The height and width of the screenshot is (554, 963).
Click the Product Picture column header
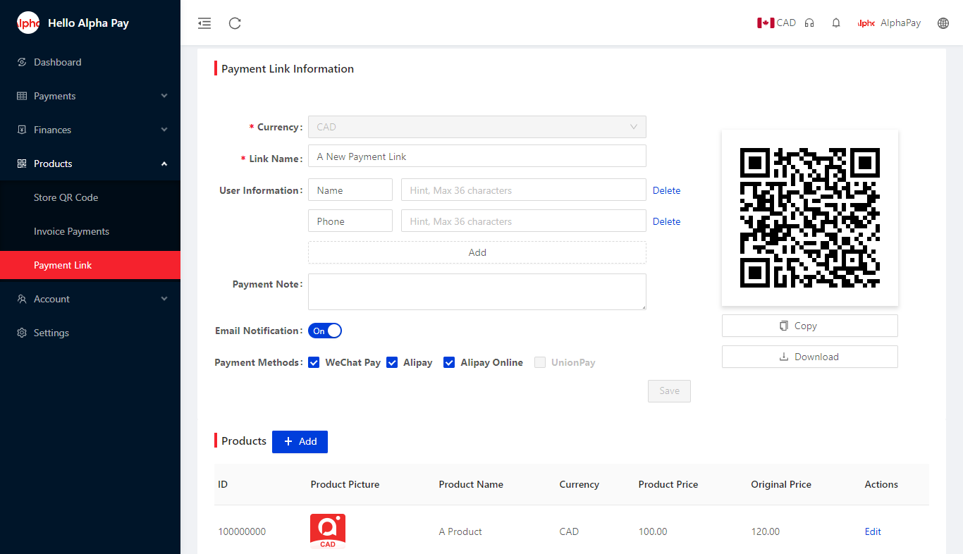pyautogui.click(x=345, y=484)
